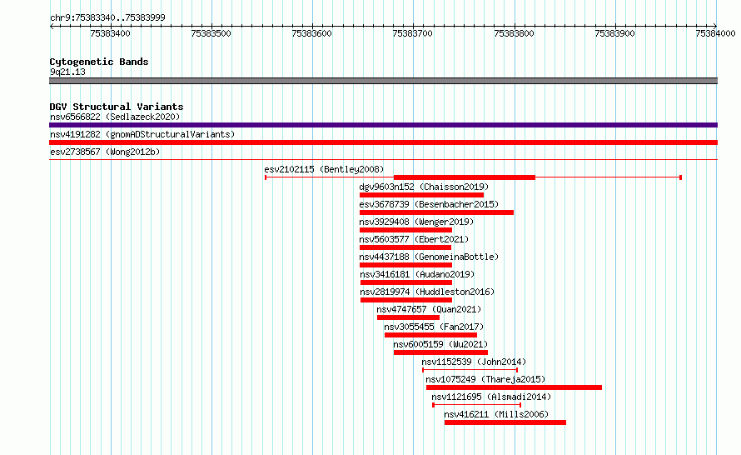Screen dimensions: 741x455
Task: Click the nsv3929408 red bar
Action: pos(406,230)
